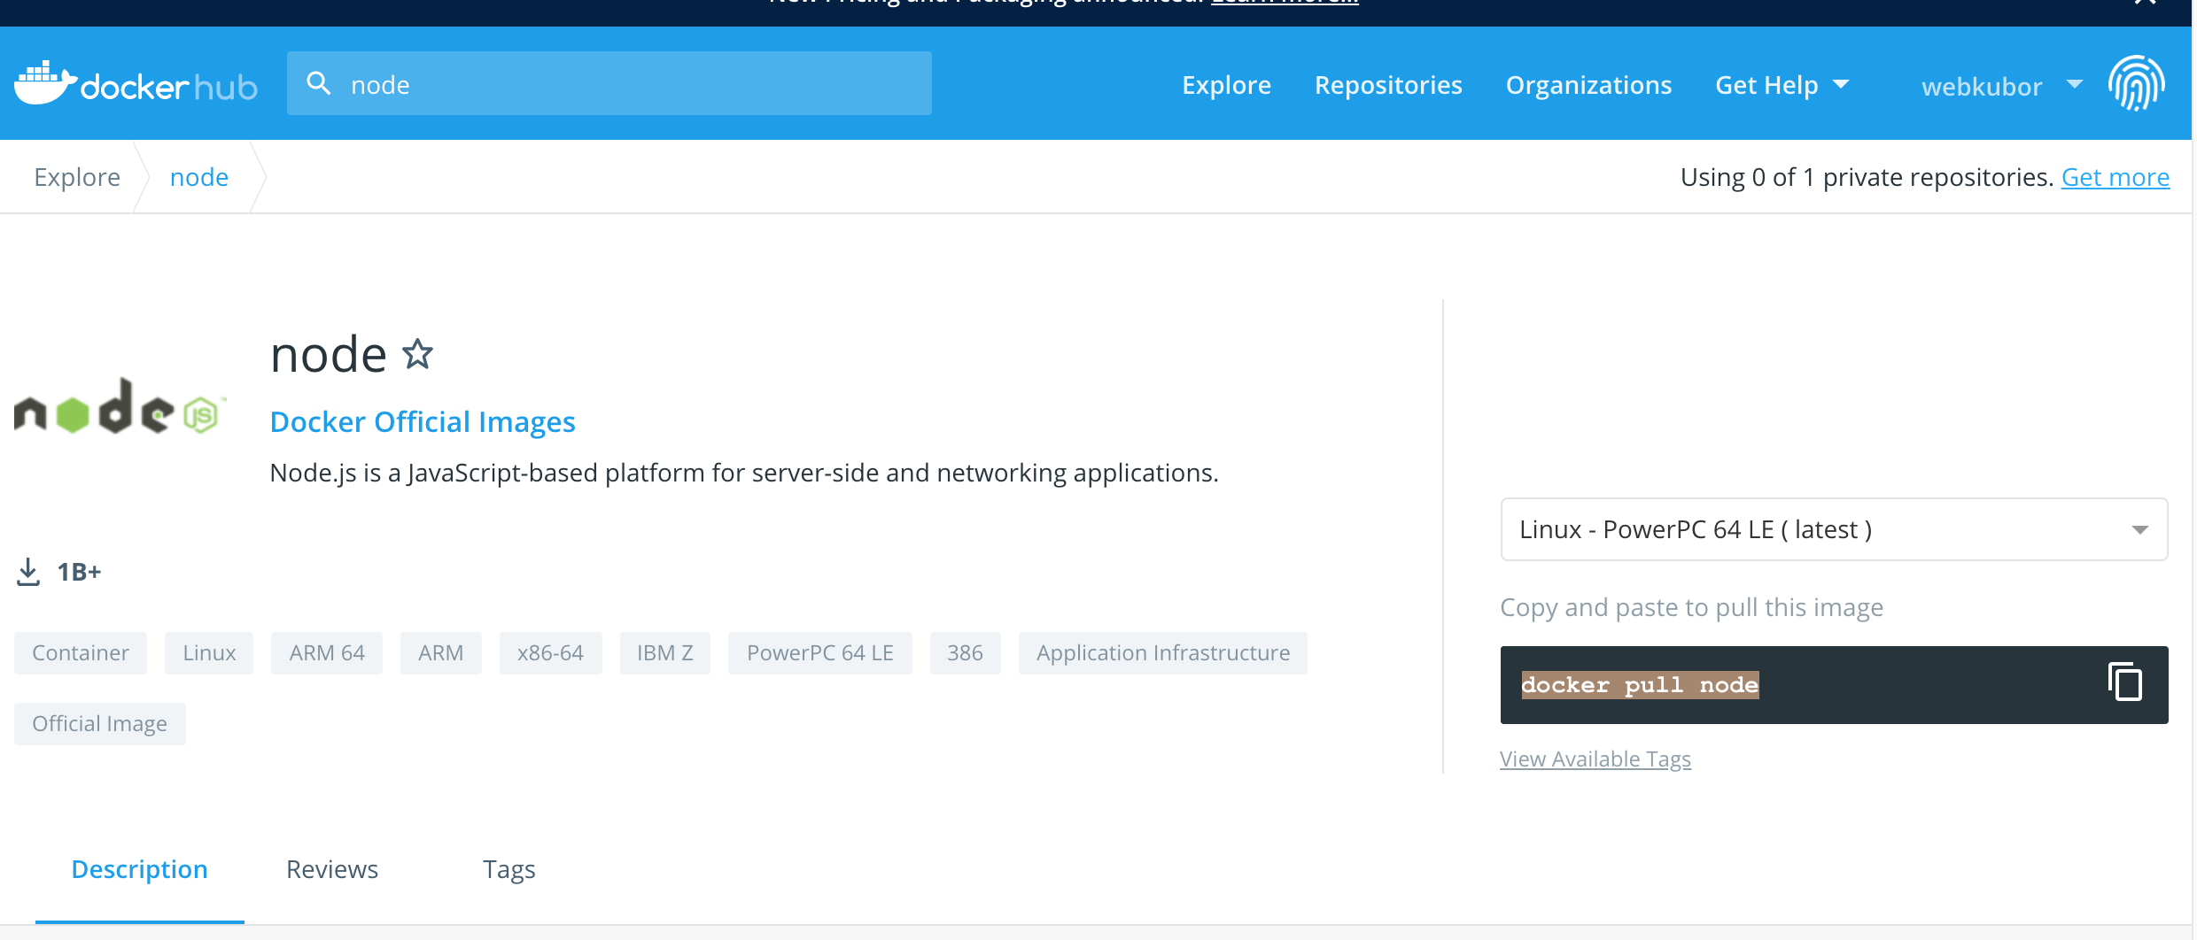
Task: Select the Official Image tag chip
Action: (100, 724)
